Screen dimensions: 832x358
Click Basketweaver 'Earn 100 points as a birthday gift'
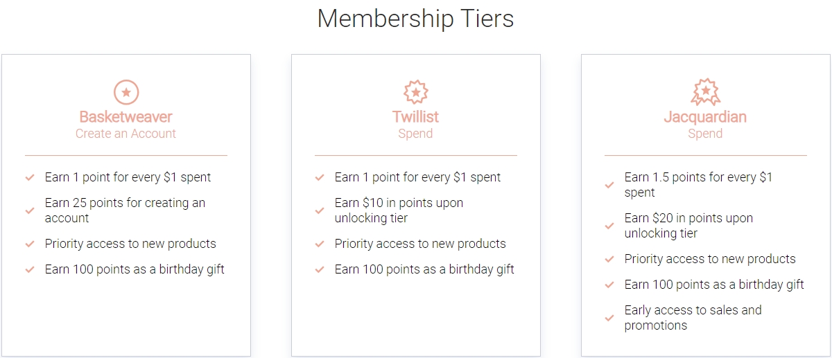135,269
